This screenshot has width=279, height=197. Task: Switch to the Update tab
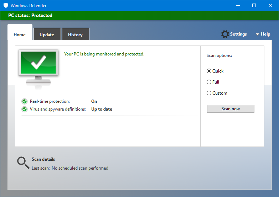tap(47, 35)
